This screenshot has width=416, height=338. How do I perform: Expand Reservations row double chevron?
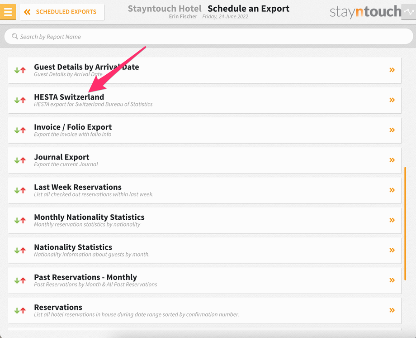pyautogui.click(x=392, y=310)
